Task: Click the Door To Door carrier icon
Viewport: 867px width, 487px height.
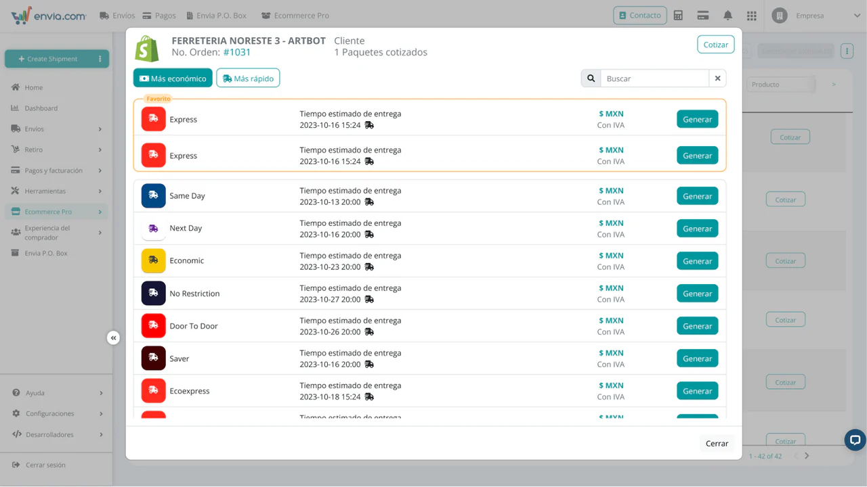Action: pos(153,325)
